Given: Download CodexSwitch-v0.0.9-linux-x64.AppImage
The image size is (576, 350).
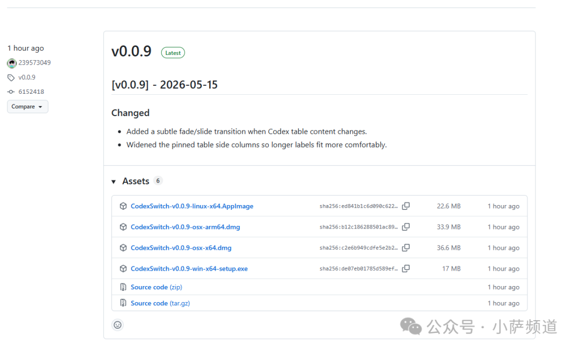Looking at the screenshot, I should (192, 206).
